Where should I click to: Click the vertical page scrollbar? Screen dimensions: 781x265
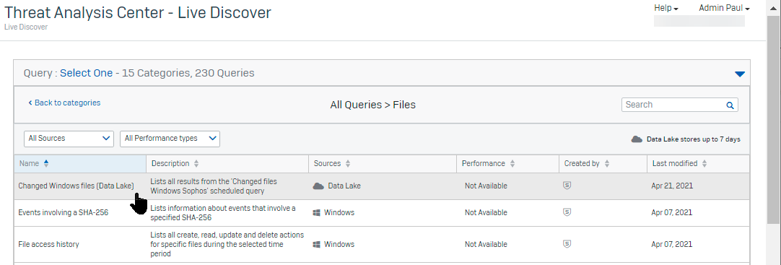772,120
